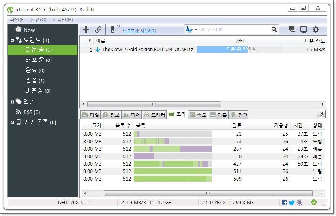Select 비활성 (0) category

click(38, 91)
